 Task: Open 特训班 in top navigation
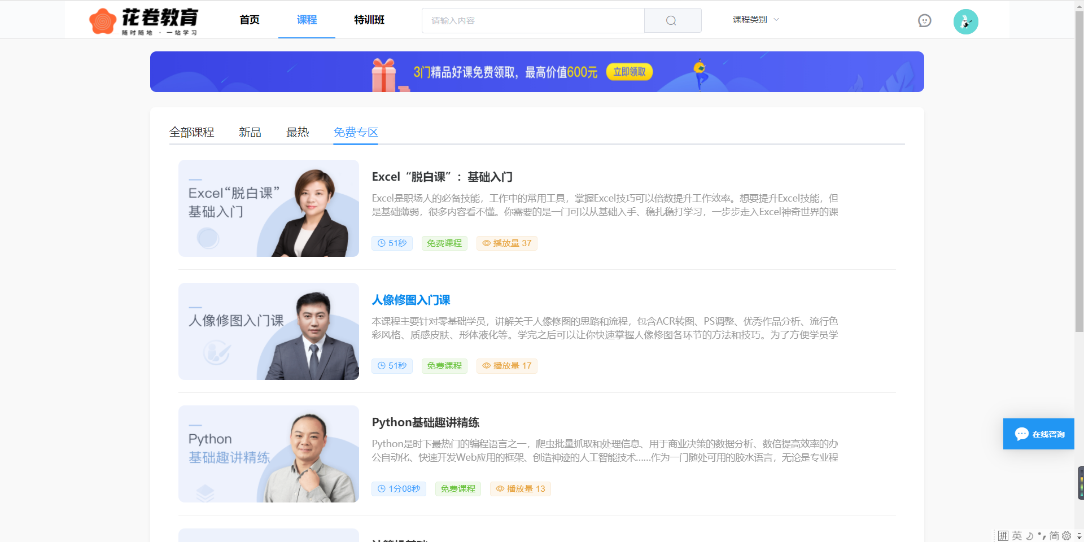(x=369, y=20)
